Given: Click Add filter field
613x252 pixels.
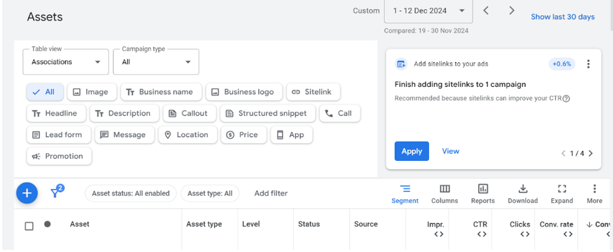Looking at the screenshot, I should pyautogui.click(x=271, y=193).
